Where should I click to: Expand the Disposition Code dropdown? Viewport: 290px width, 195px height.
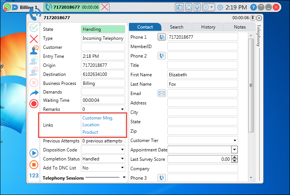122,150
